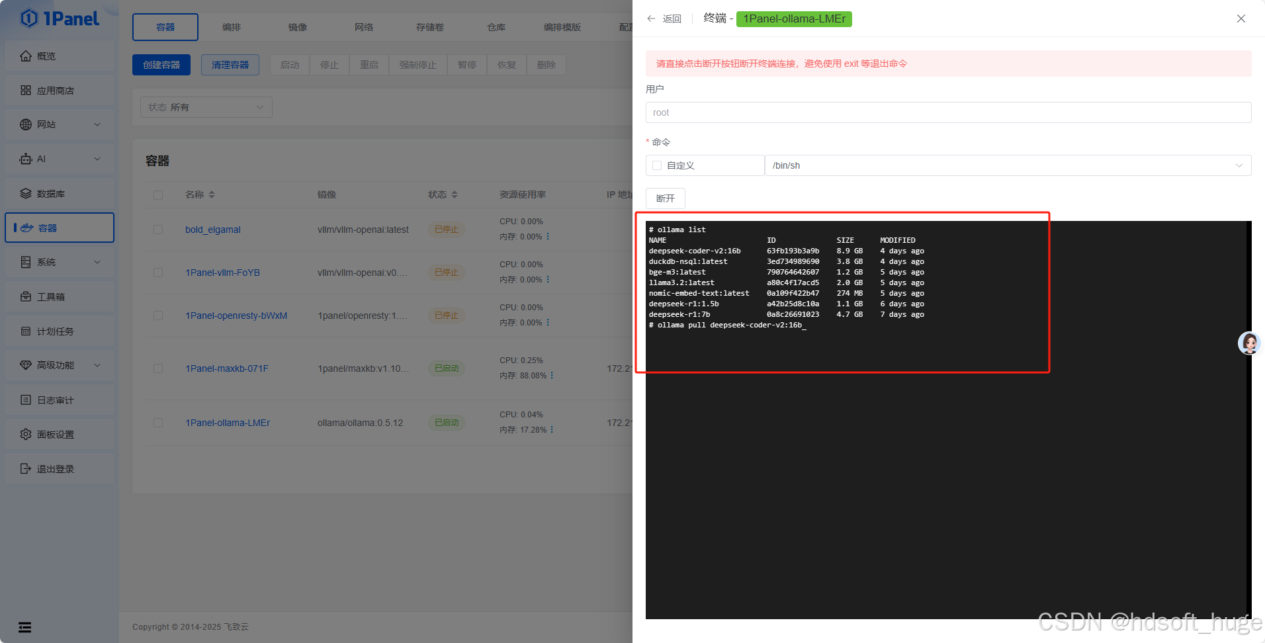Open resource details dots for 1Panel-ollama-LMEr
Viewport: 1265px width, 643px height.
pos(552,430)
